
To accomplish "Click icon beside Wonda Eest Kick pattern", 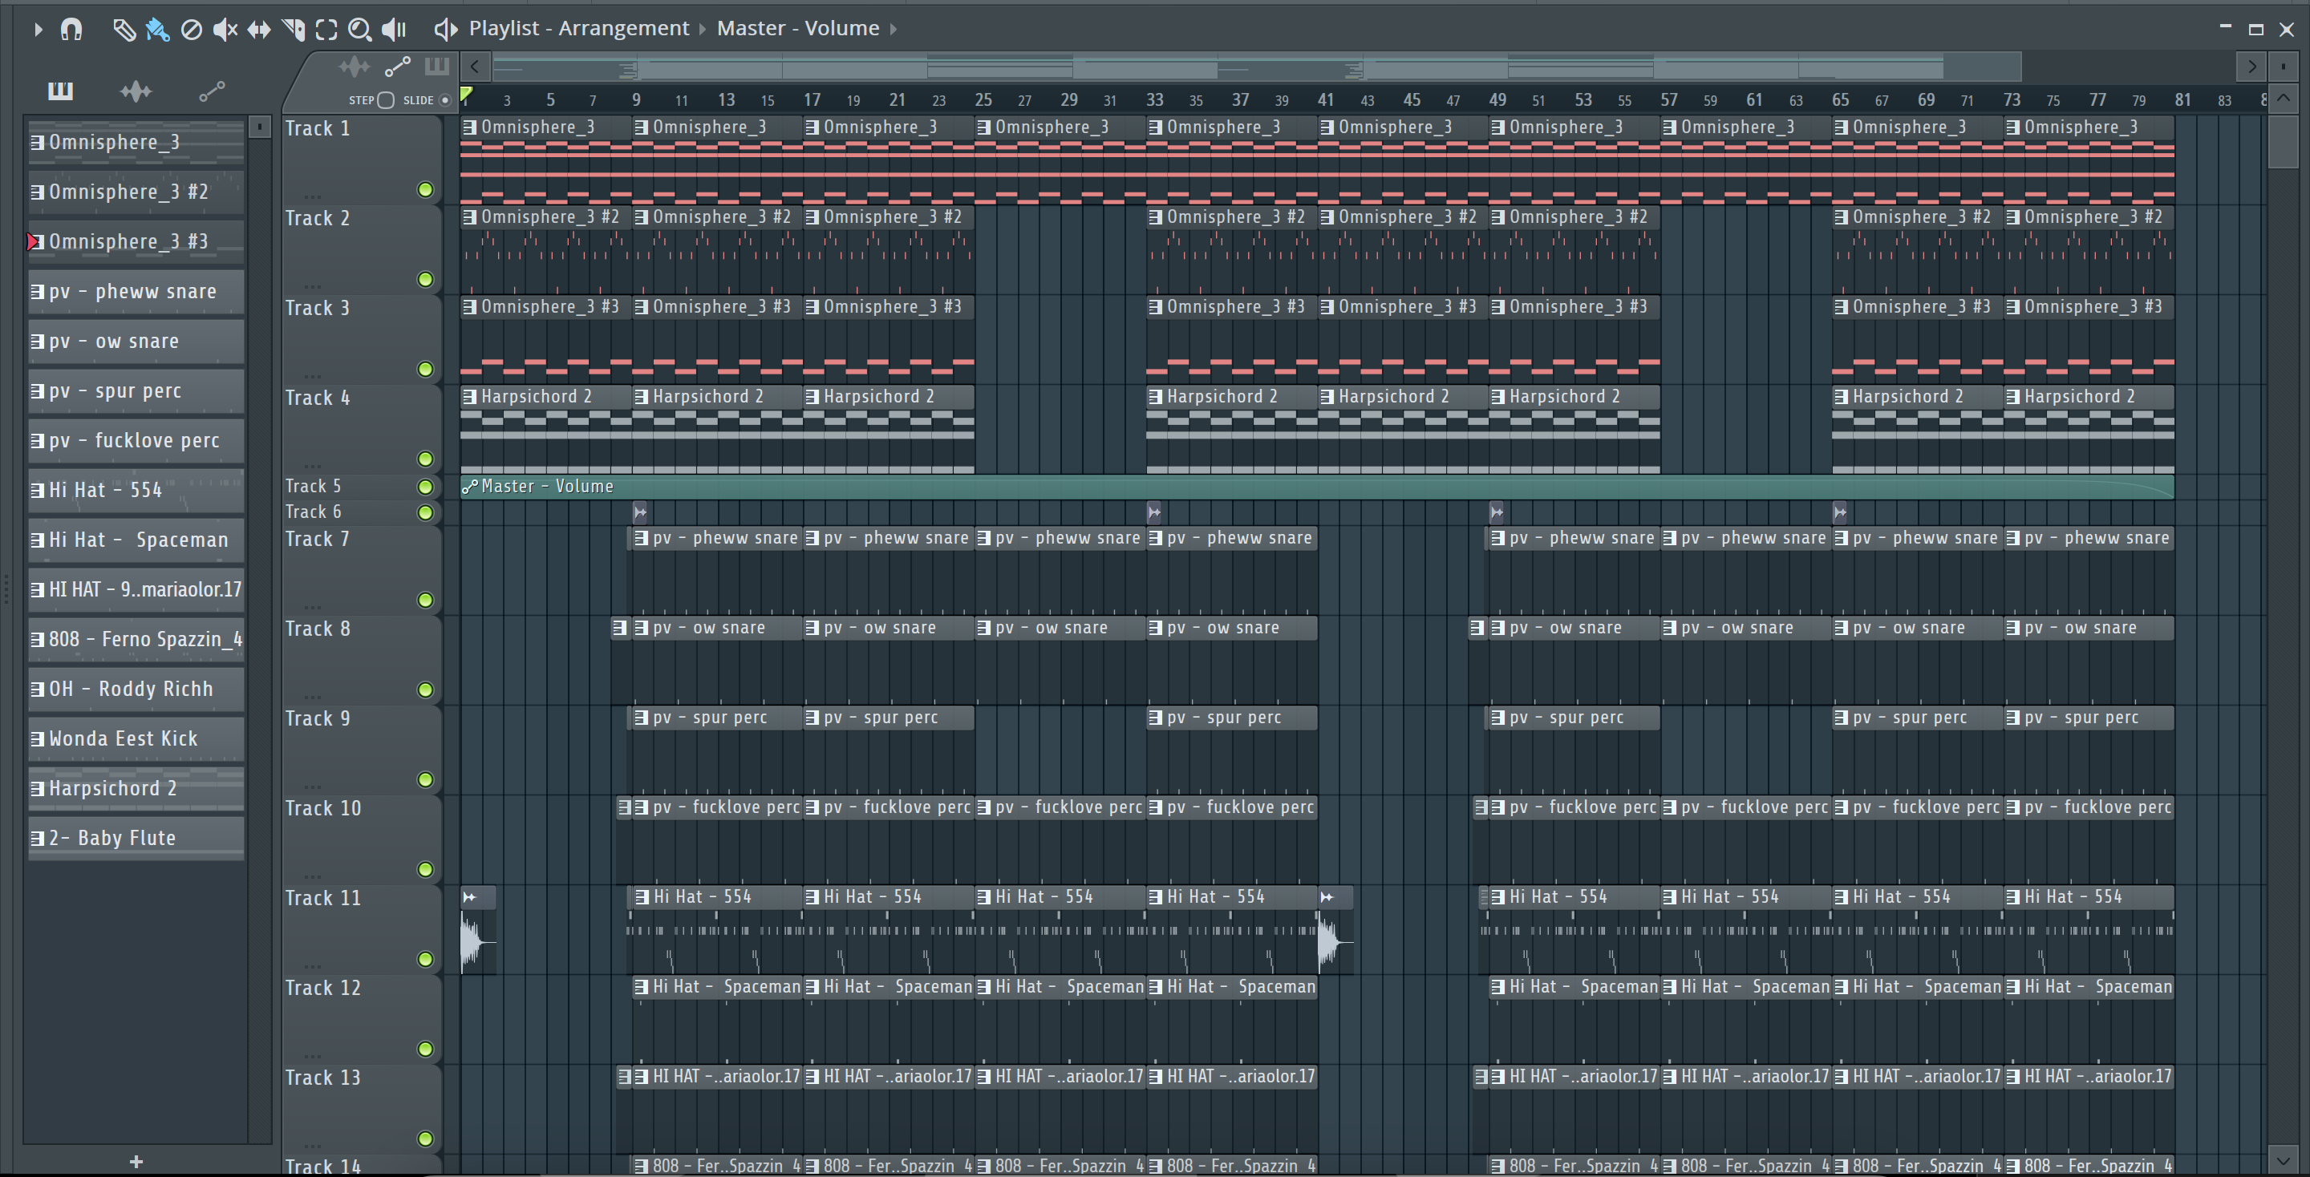I will click(x=37, y=738).
